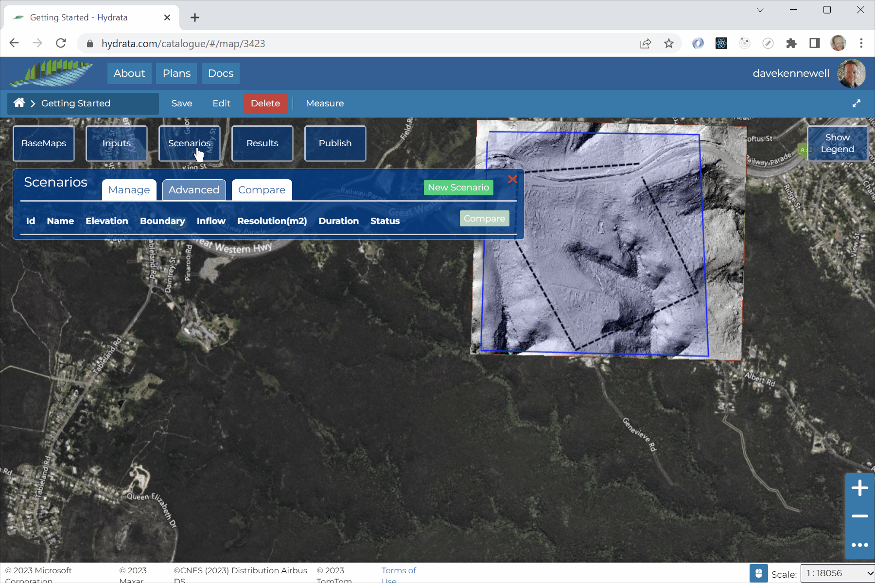Select the Compare tab in Scenarios
875x583 pixels.
(262, 190)
